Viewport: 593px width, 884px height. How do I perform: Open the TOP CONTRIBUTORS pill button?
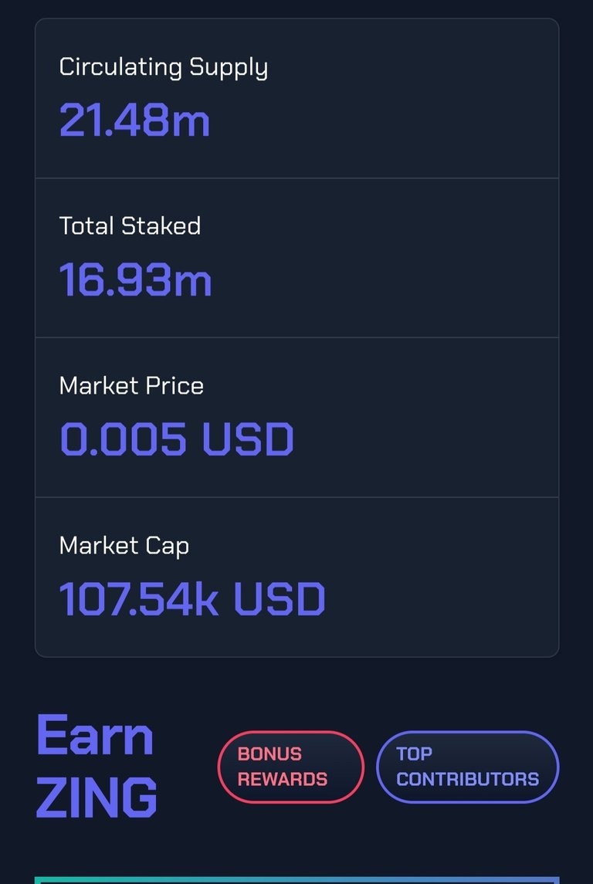(x=467, y=767)
